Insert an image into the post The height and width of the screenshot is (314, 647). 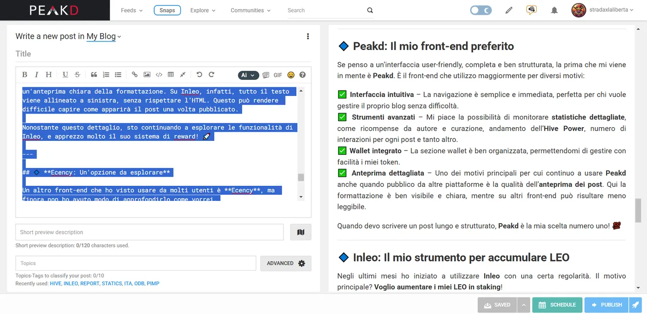click(x=147, y=75)
